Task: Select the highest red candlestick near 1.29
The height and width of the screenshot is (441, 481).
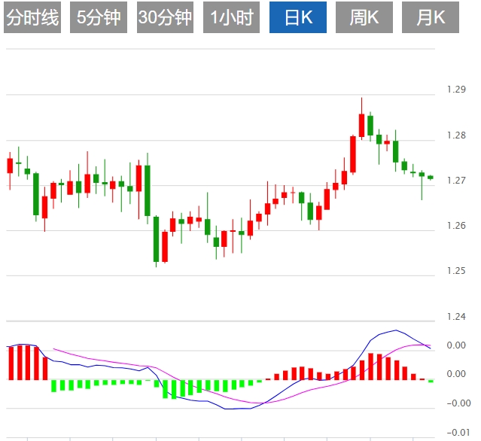Action: click(361, 124)
